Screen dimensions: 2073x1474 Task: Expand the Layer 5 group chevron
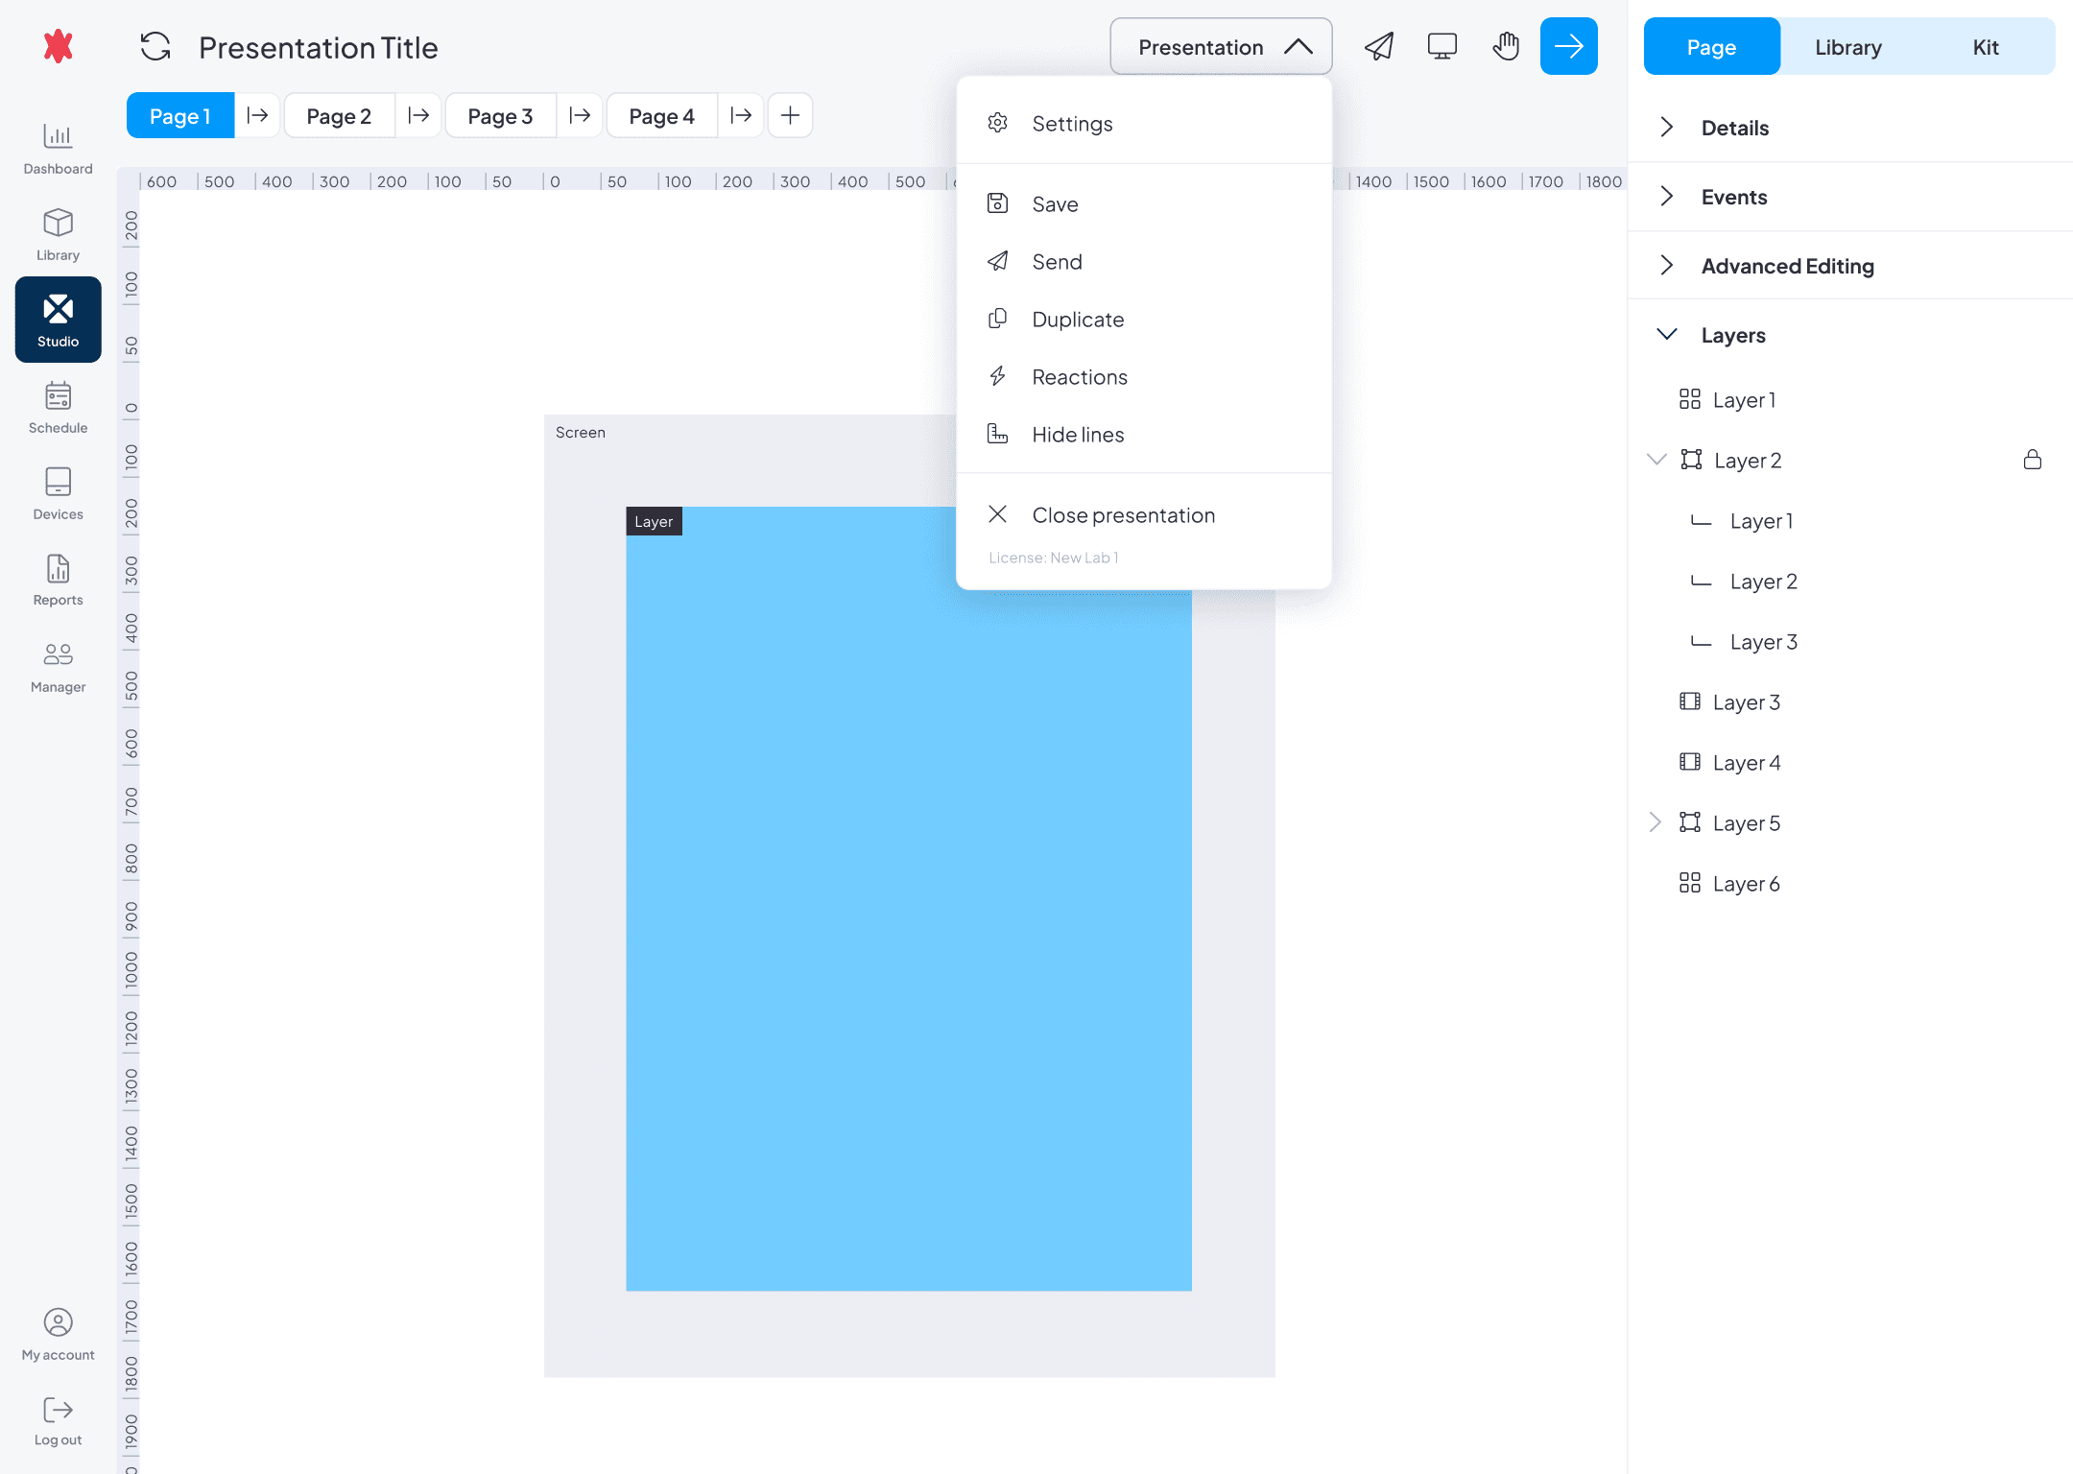[1655, 822]
